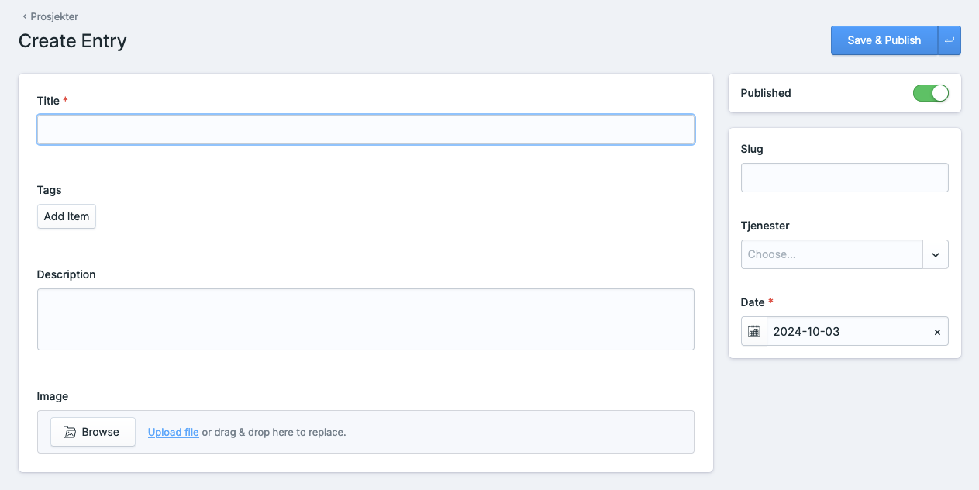The height and width of the screenshot is (490, 979).
Task: Click the Tjenester field label
Action: point(764,226)
